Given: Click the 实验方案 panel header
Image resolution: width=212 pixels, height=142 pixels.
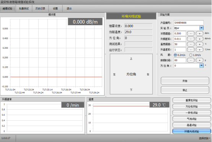Looking at the screenshot, I should tap(165, 15).
